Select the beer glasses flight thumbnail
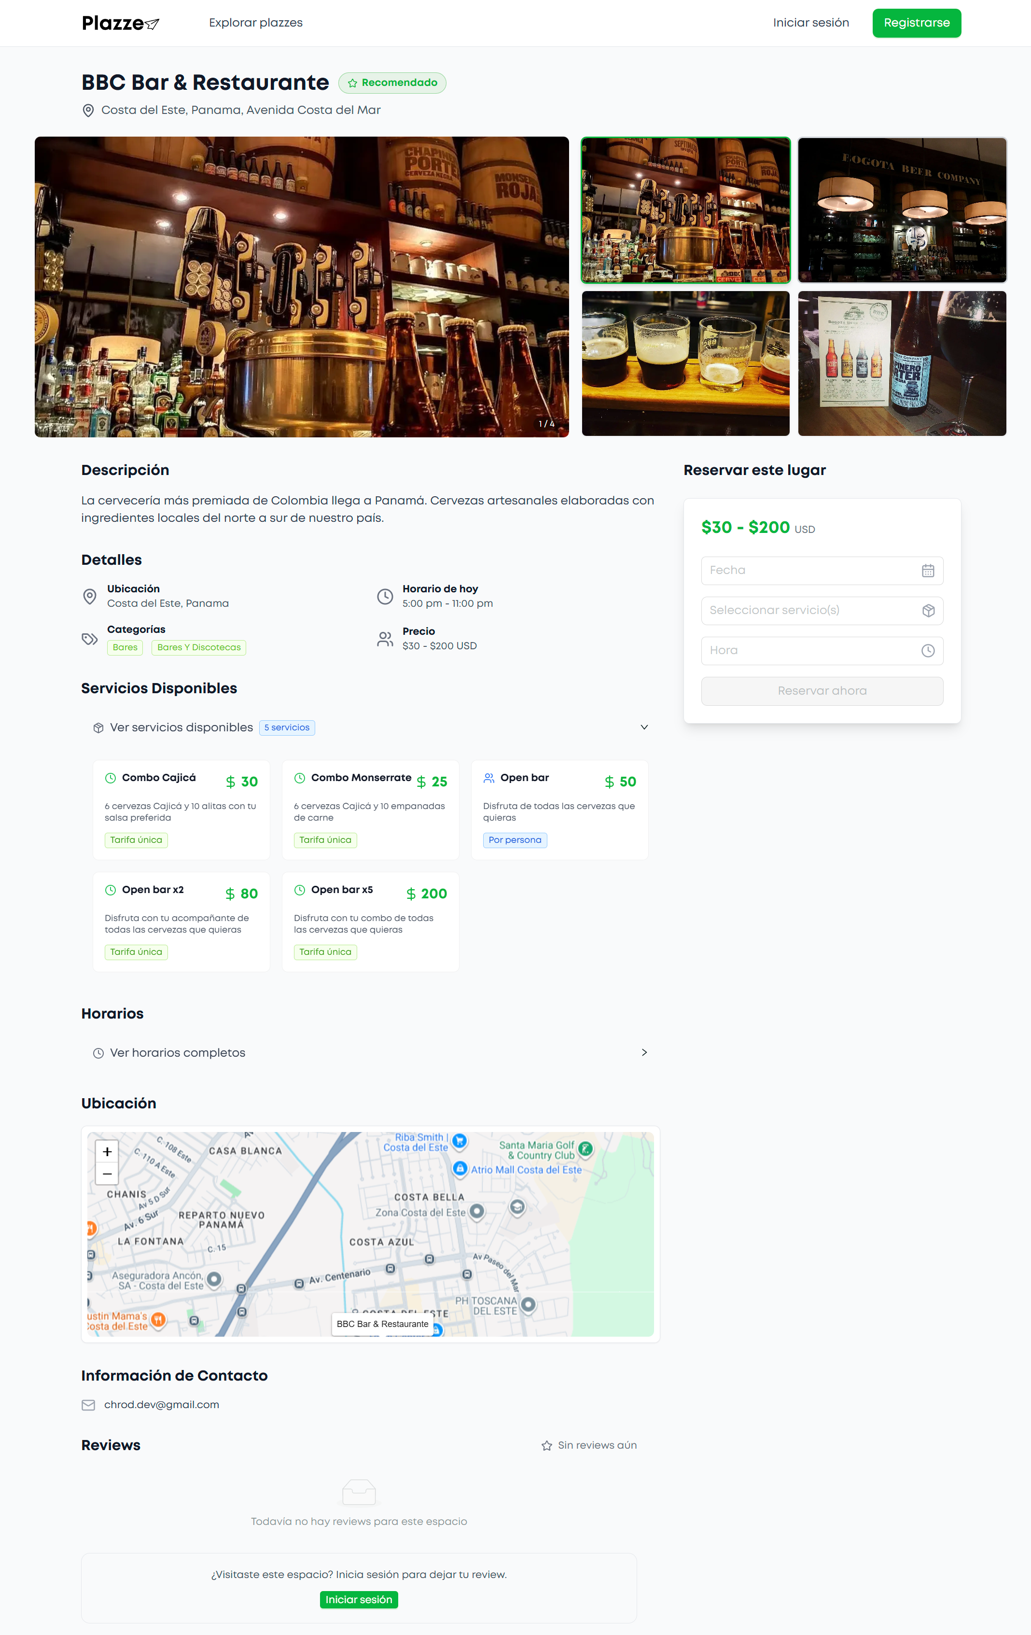Screen dimensions: 1031x1635 (x=685, y=363)
